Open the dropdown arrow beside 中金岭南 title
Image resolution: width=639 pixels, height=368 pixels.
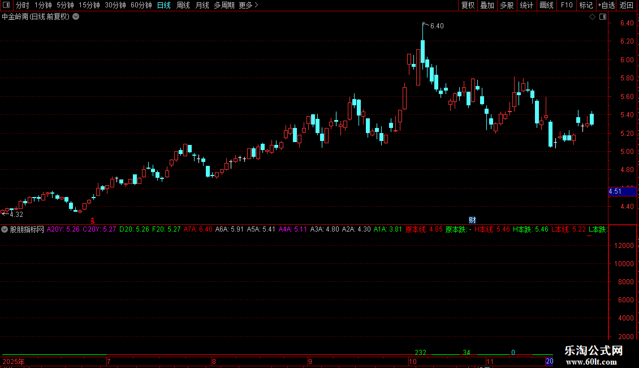pyautogui.click(x=76, y=17)
